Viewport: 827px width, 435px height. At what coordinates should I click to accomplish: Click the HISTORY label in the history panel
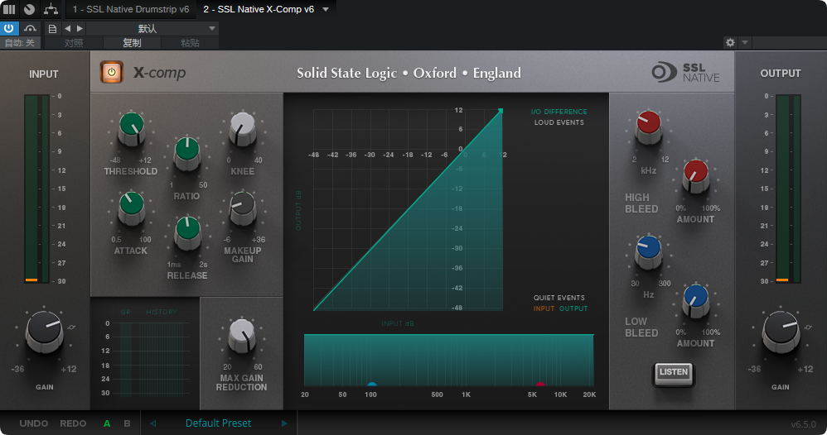pyautogui.click(x=162, y=312)
